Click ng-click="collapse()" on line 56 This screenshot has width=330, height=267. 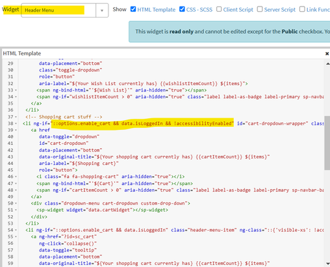(x=68, y=244)
